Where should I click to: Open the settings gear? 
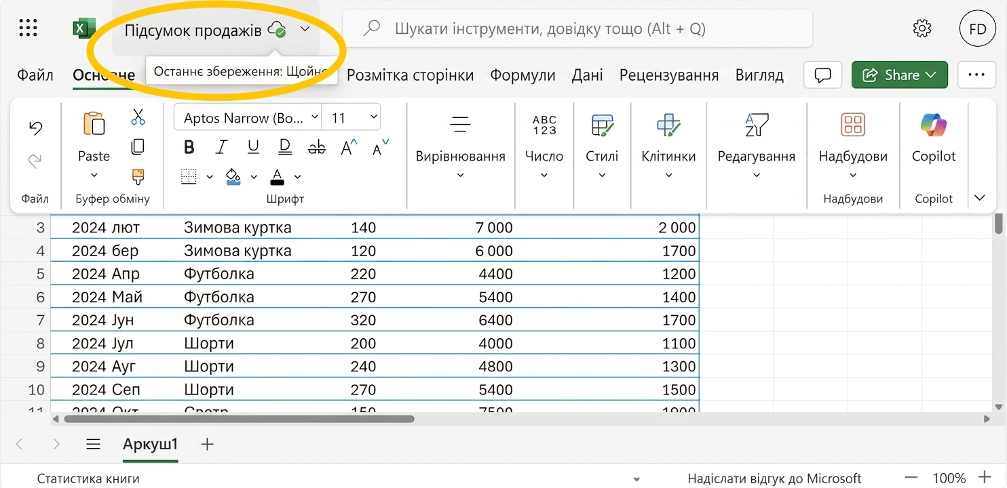922,28
